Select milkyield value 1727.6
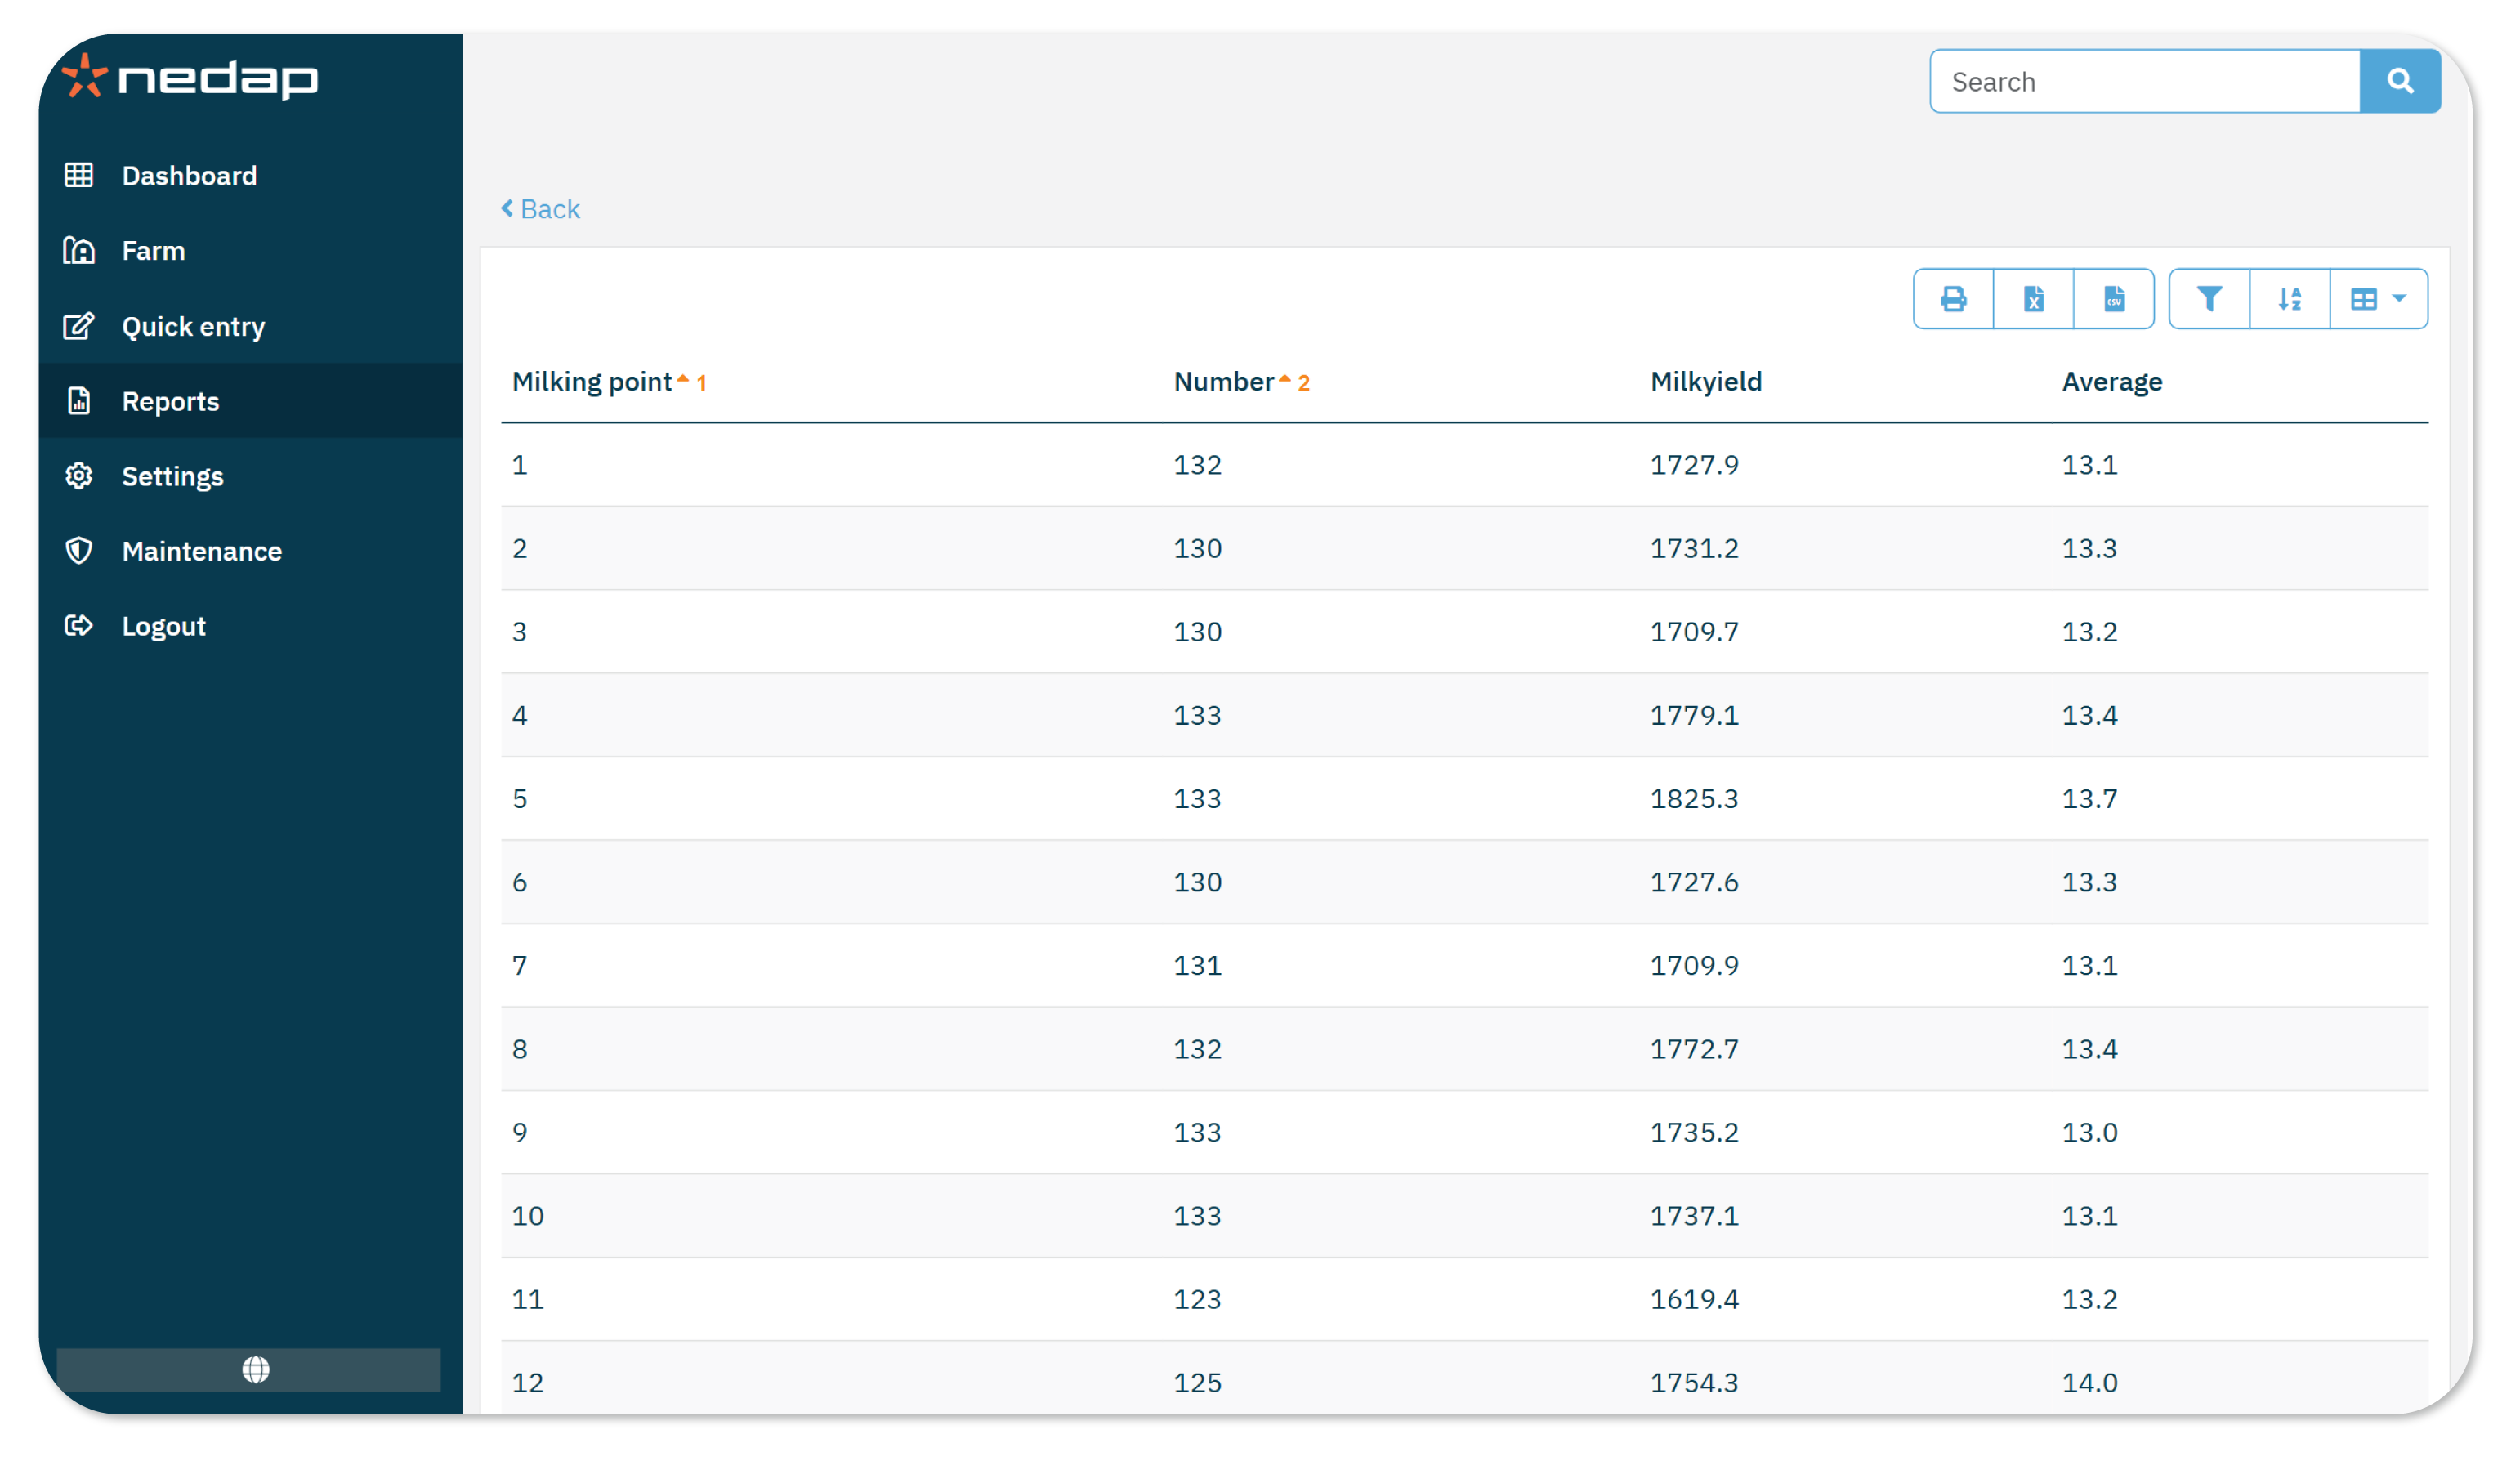 click(x=1694, y=883)
